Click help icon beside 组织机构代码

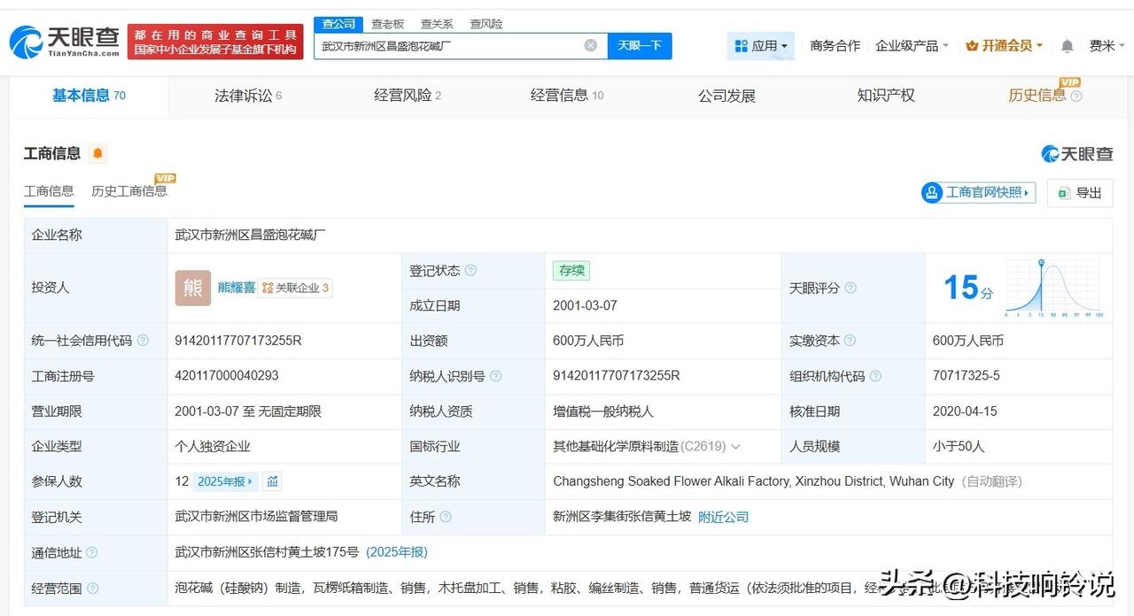click(x=875, y=376)
